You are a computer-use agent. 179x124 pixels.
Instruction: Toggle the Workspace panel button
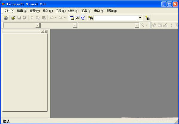[x=72, y=18]
